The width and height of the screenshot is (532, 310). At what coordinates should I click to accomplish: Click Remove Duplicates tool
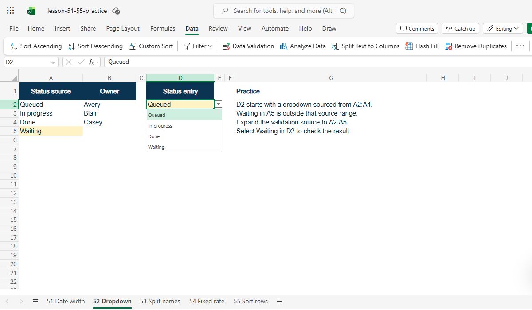[x=475, y=46]
